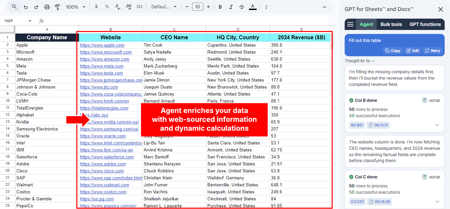The height and width of the screenshot is (209, 450).
Task: Toggle italic formatting
Action: click(230, 6)
